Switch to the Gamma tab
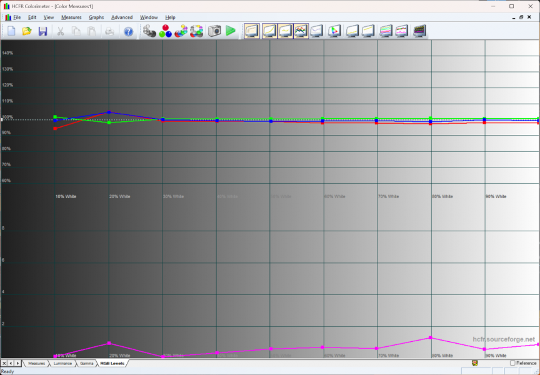Image resolution: width=540 pixels, height=375 pixels. [87, 363]
